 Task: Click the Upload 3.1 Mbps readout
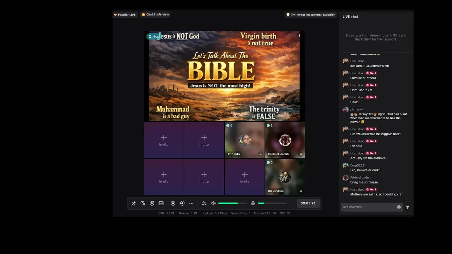click(x=215, y=213)
